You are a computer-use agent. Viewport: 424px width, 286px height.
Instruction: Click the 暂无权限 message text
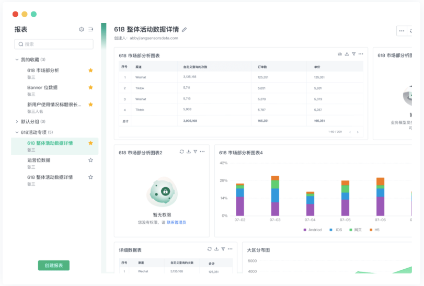(162, 215)
